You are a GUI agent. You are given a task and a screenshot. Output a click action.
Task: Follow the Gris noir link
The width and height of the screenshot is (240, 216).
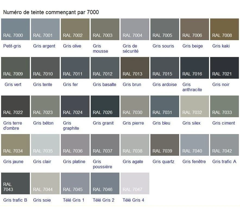click(221, 84)
